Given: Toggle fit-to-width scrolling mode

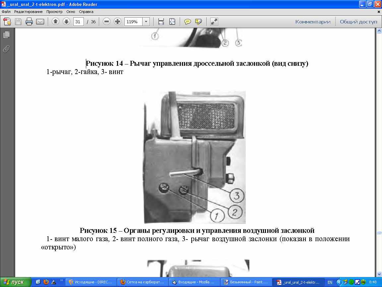Looking at the screenshot, I should [161, 22].
